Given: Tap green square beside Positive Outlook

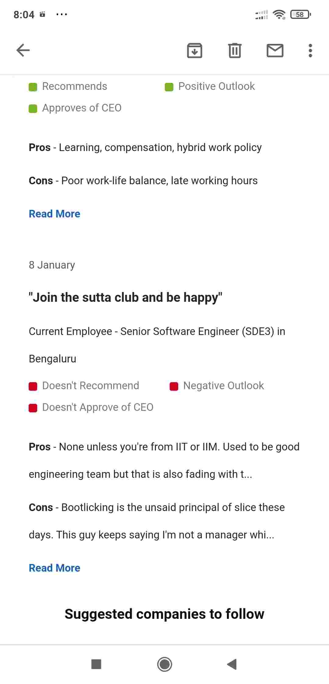Looking at the screenshot, I should 169,87.
